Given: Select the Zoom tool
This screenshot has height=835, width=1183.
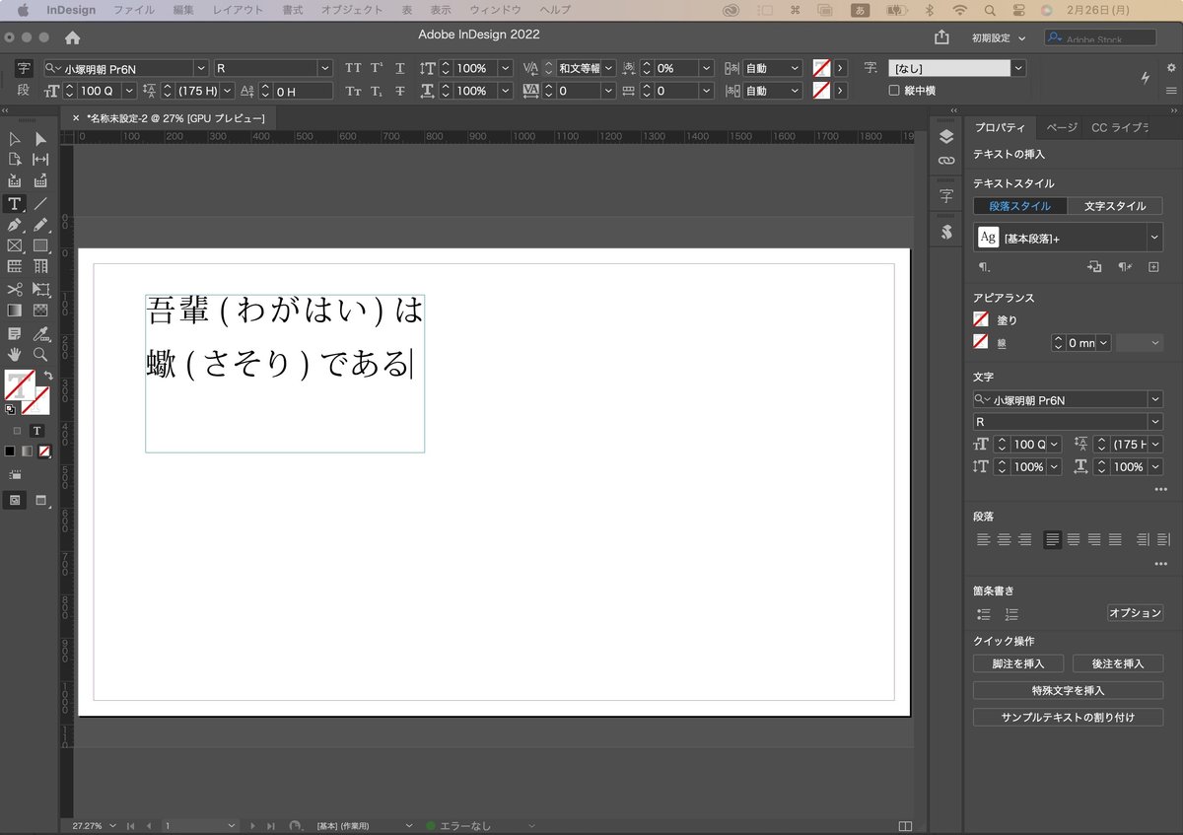Looking at the screenshot, I should click(40, 354).
